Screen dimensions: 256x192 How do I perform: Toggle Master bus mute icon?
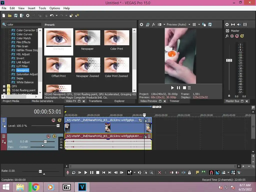(x=237, y=36)
